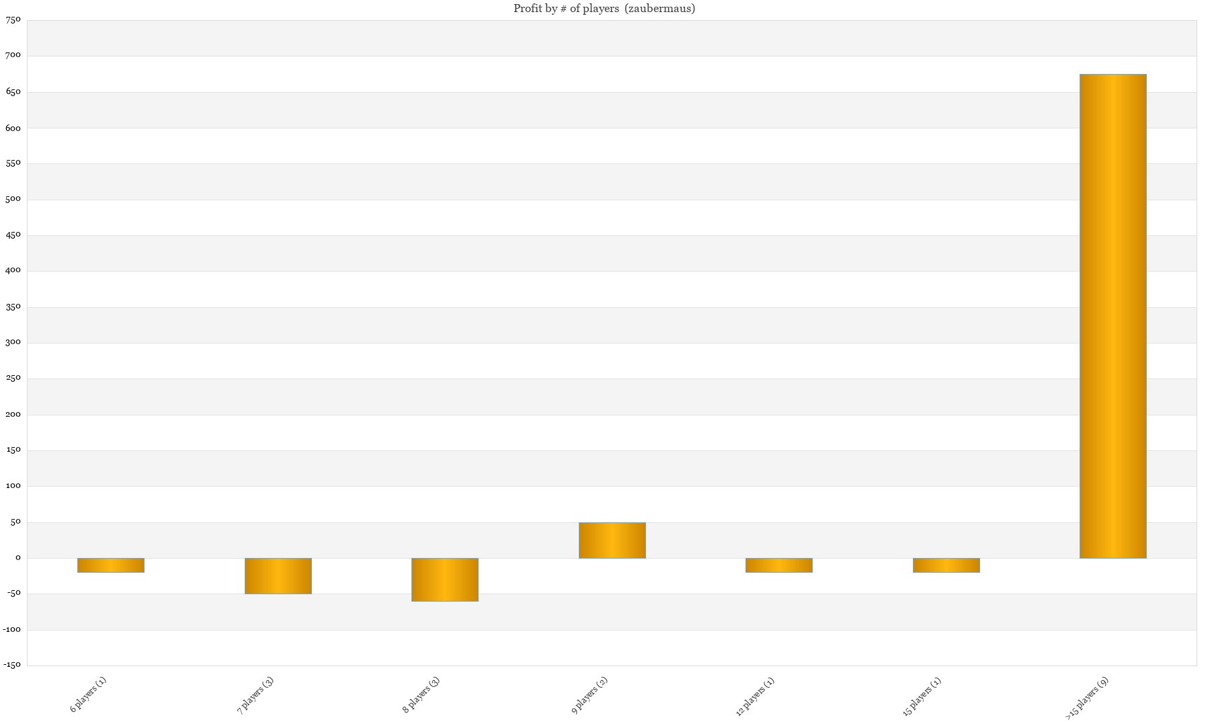
Task: Select the '15 players (1)' axis label
Action: pos(922,696)
